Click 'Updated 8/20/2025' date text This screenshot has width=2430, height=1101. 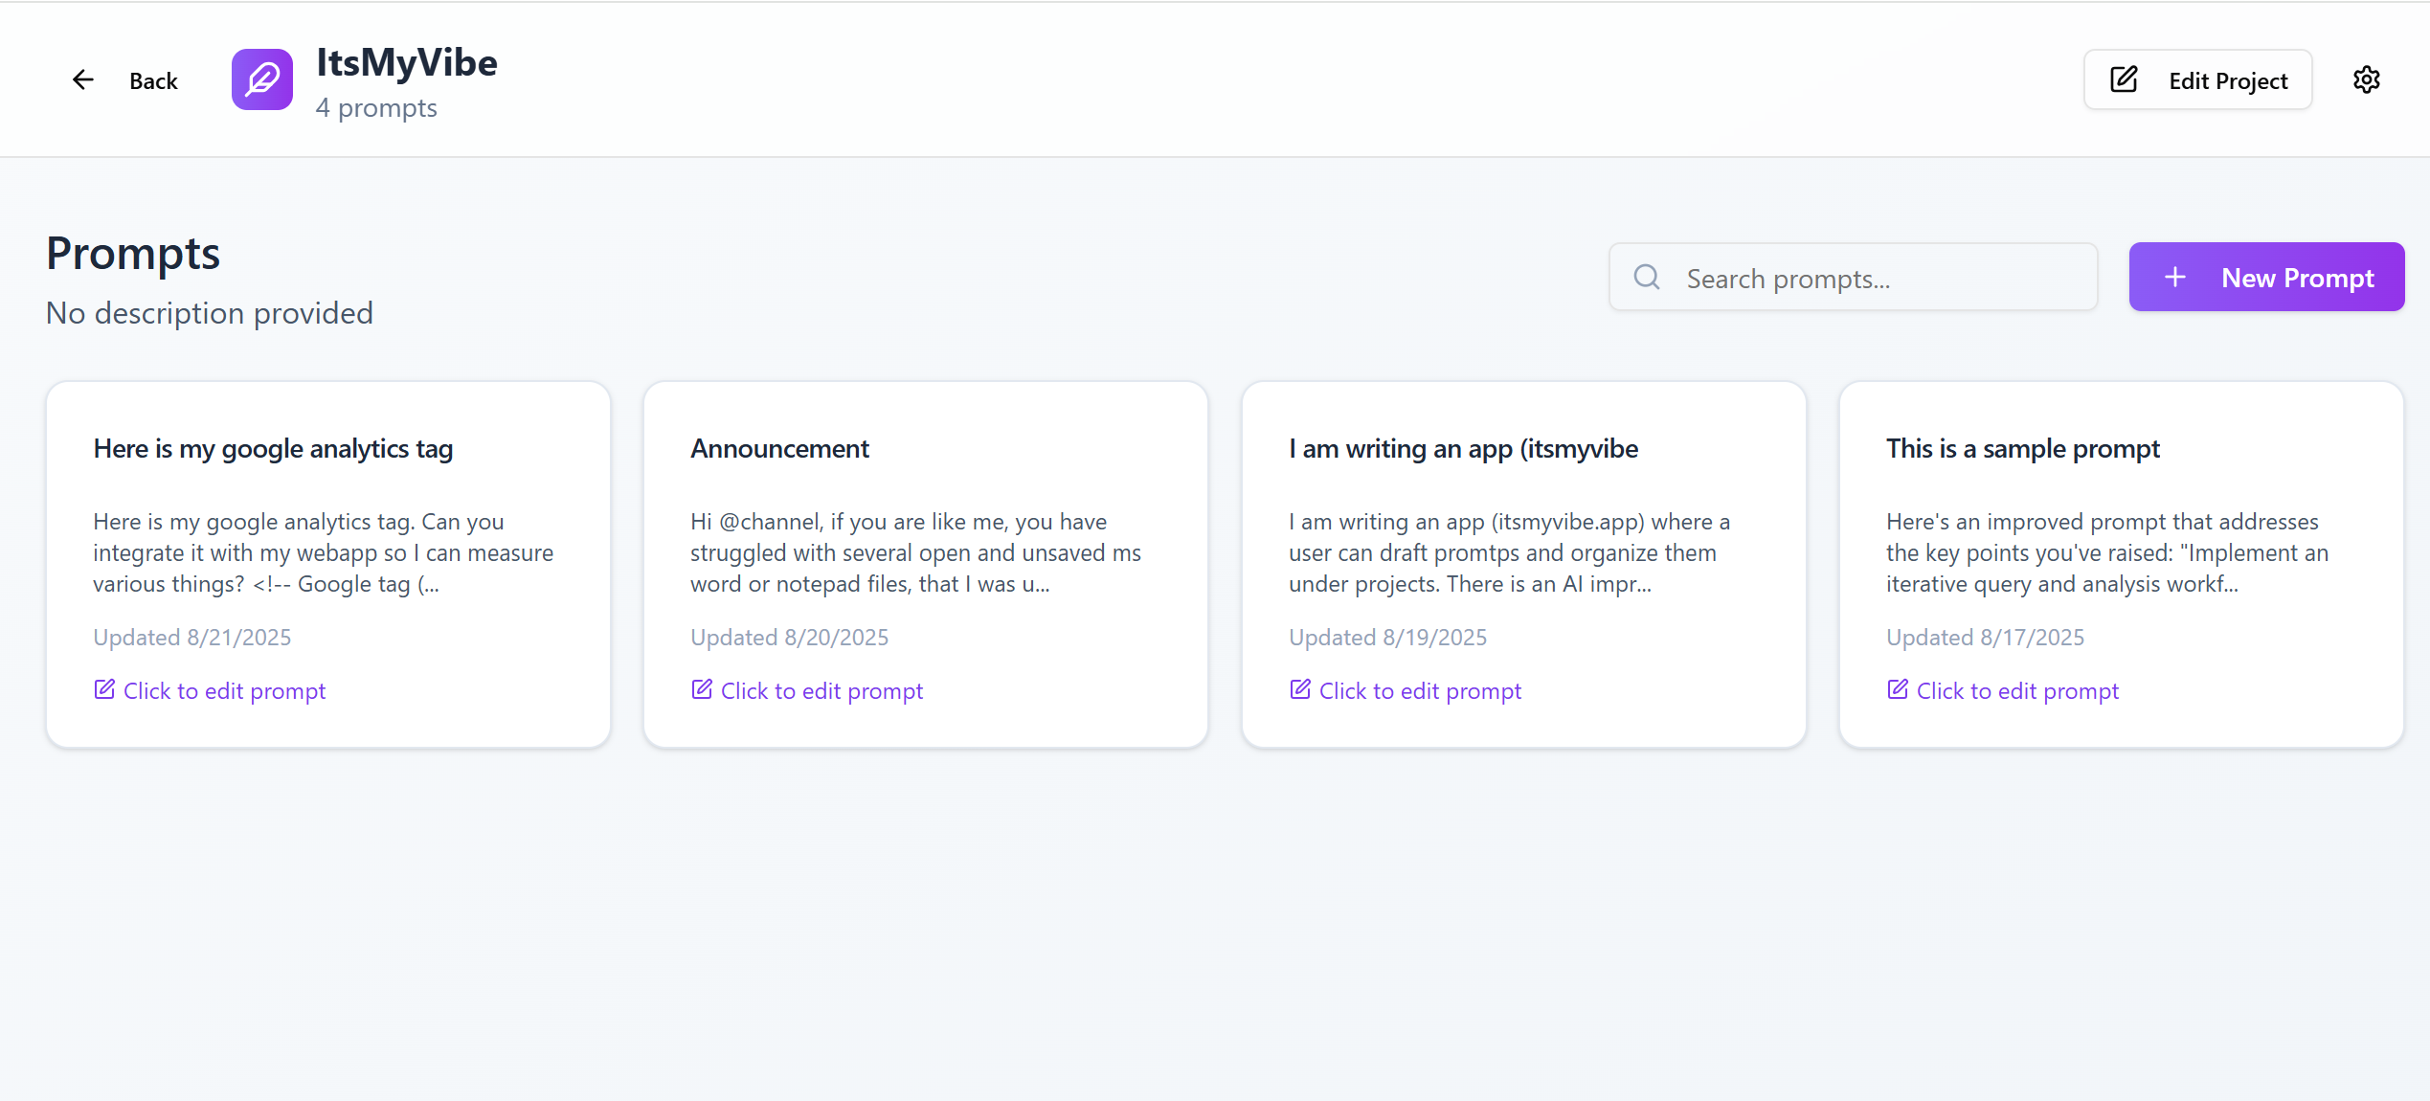[x=790, y=638]
